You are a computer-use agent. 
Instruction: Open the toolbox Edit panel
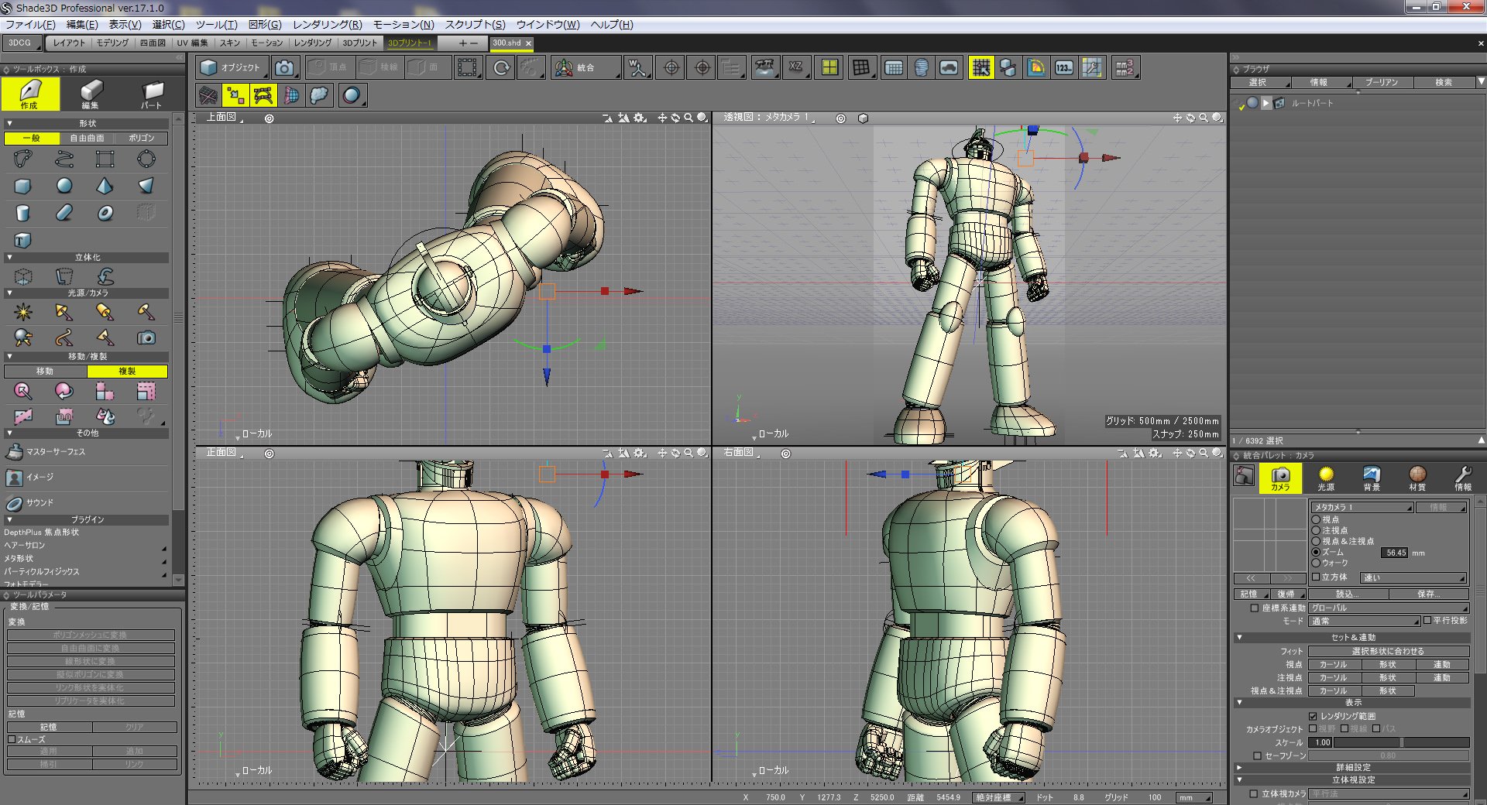pyautogui.click(x=91, y=94)
